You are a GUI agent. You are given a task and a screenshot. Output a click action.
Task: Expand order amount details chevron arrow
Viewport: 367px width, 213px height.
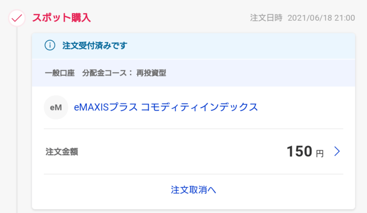coord(337,152)
